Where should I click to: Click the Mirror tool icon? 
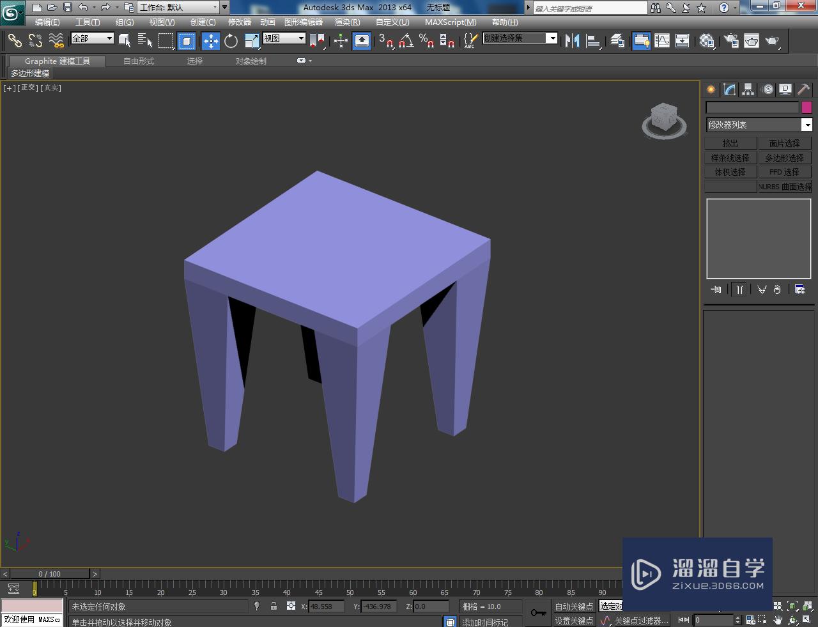pos(573,41)
